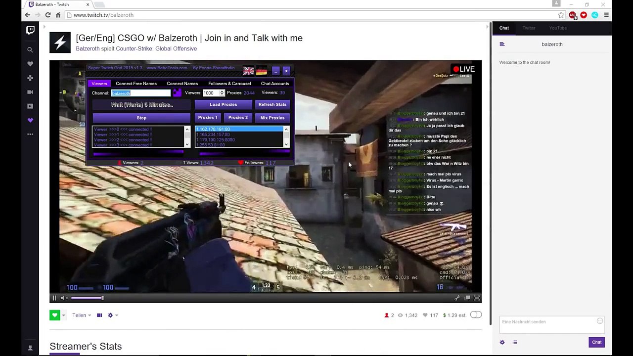The width and height of the screenshot is (633, 356).
Task: Select proxy 1.179.190.125:8080 in list
Action: (239, 140)
